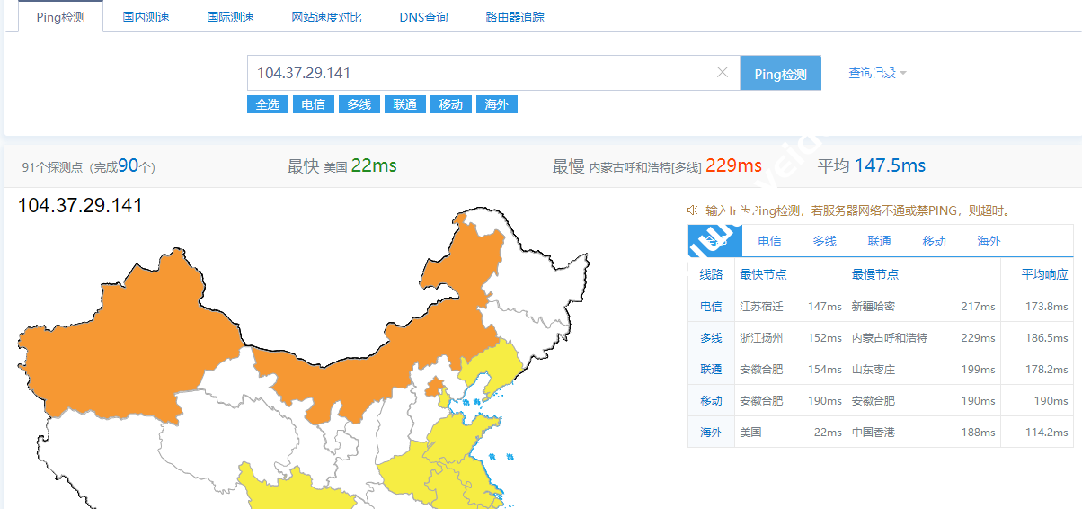This screenshot has height=509, width=1082.
Task: Click 浙江扬州 fastest node cell
Action: (x=761, y=338)
